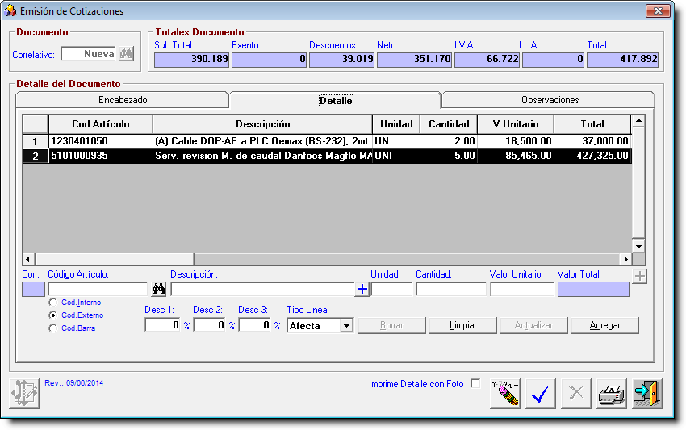Select the Cod.Interno radio button
Viewport: 686px width, 430px height.
53,303
